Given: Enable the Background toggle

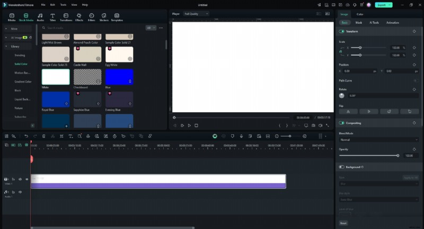Looking at the screenshot, I should click(342, 167).
